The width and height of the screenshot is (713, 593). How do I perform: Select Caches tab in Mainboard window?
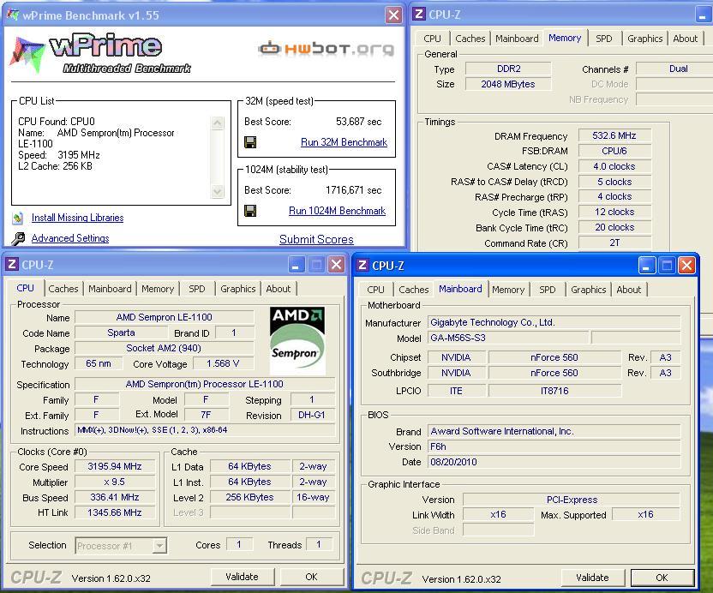click(413, 290)
